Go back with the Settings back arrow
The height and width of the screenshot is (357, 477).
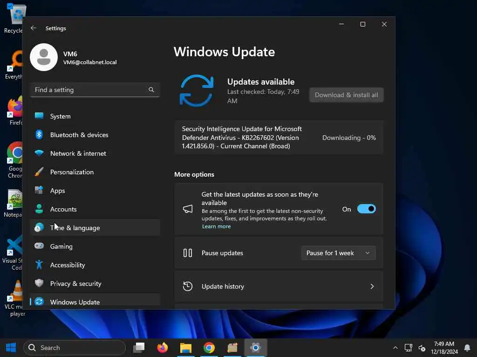pos(34,28)
